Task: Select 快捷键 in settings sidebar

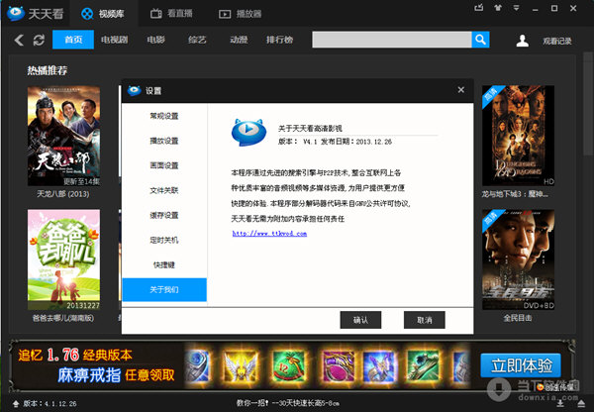Action: coord(164,265)
